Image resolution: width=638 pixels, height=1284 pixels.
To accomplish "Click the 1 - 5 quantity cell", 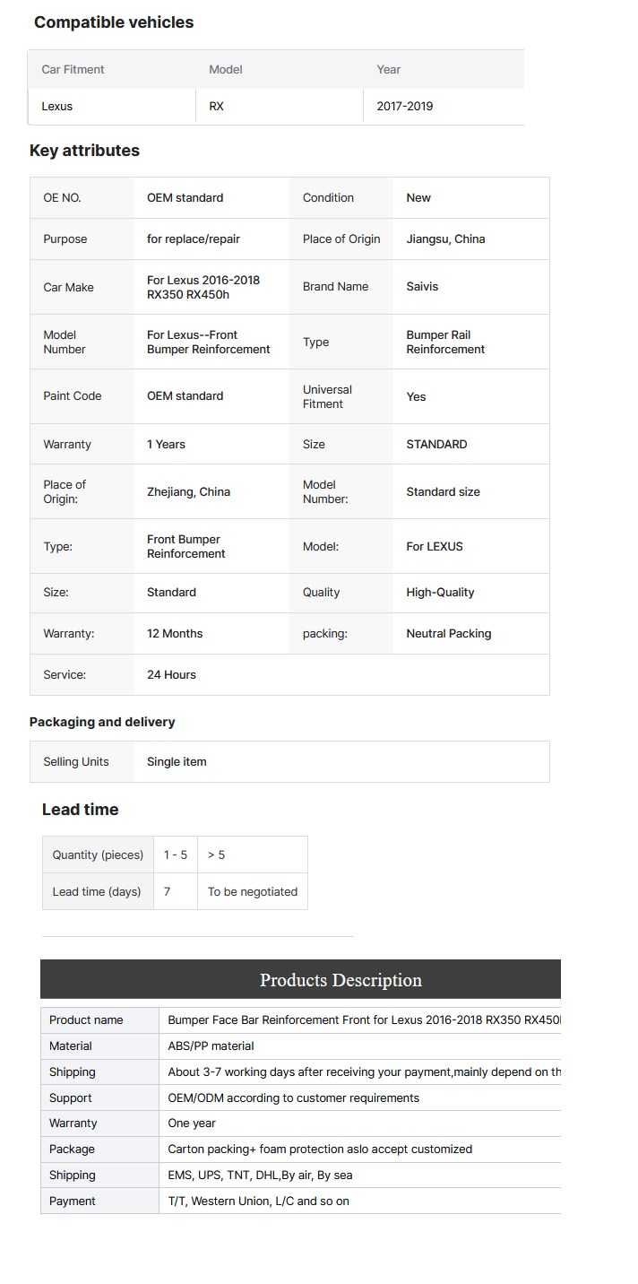I will click(176, 855).
